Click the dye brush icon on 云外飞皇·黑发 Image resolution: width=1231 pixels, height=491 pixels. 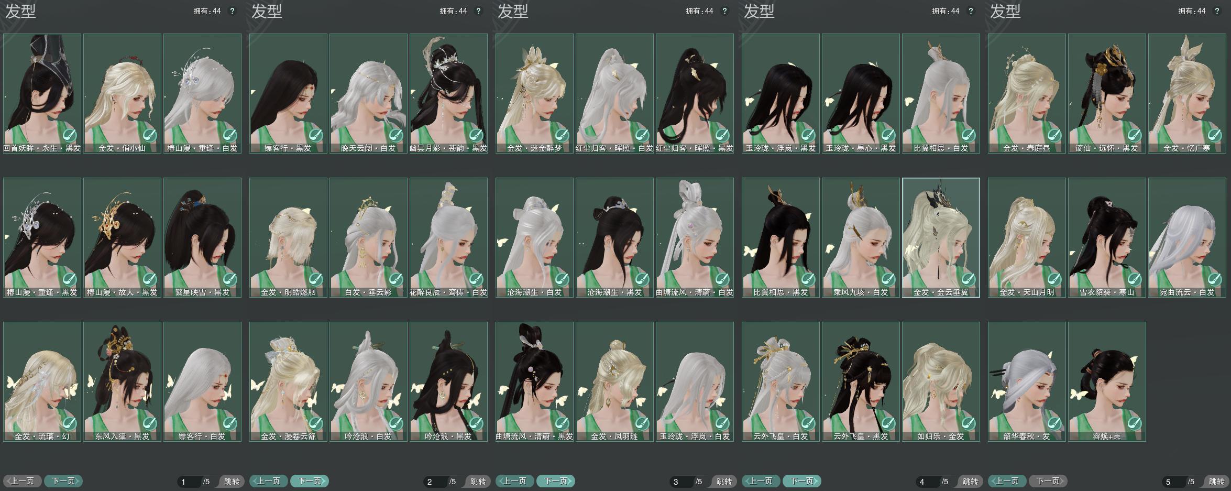click(888, 424)
